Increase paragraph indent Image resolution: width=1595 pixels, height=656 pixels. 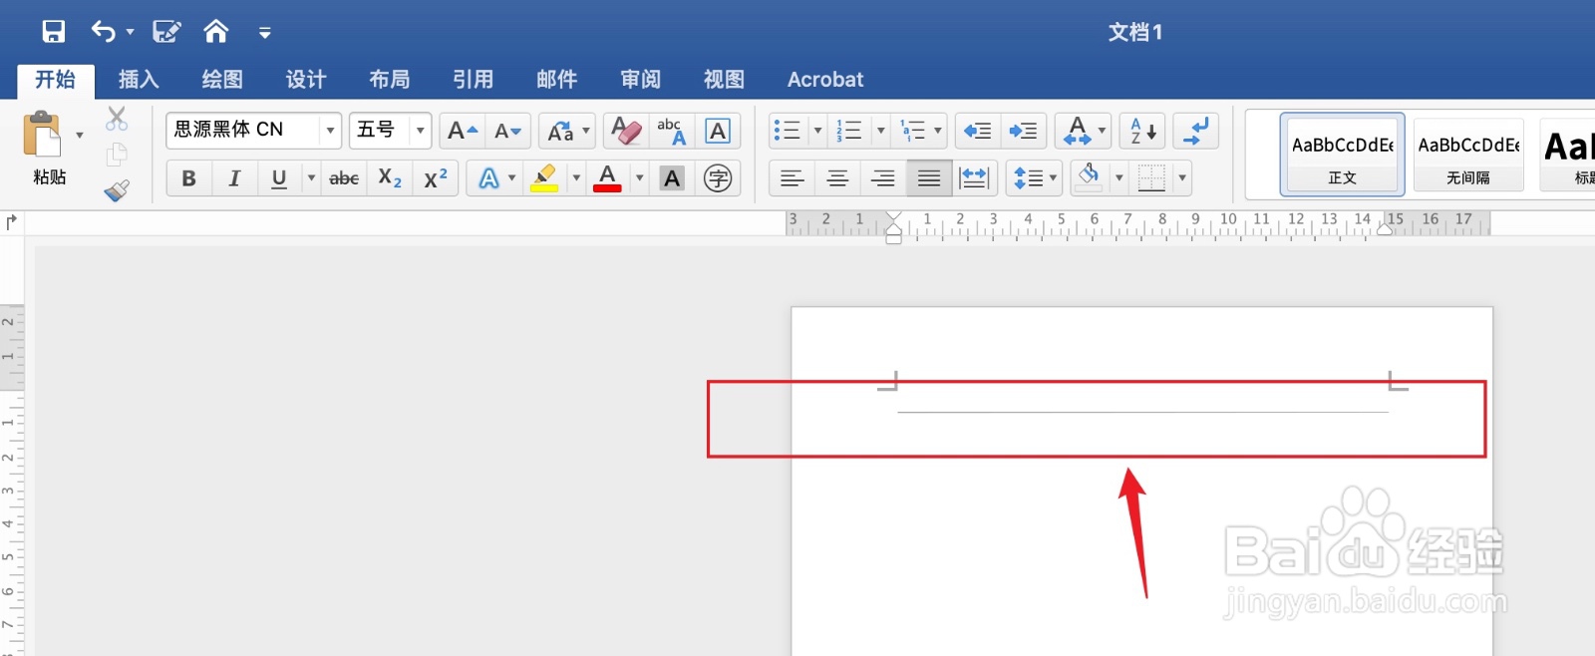tap(1023, 131)
